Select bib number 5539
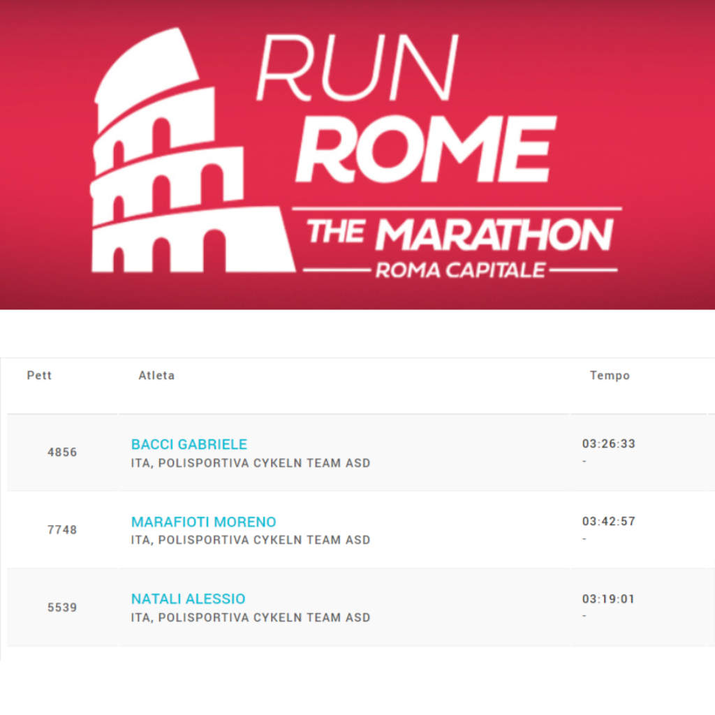The image size is (715, 715). (62, 607)
